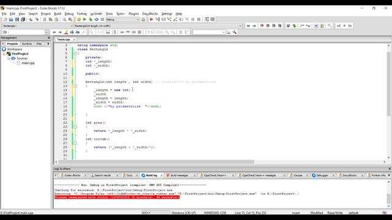
Task: Cut selection with the scissors icon
Action: (x=45, y=20)
